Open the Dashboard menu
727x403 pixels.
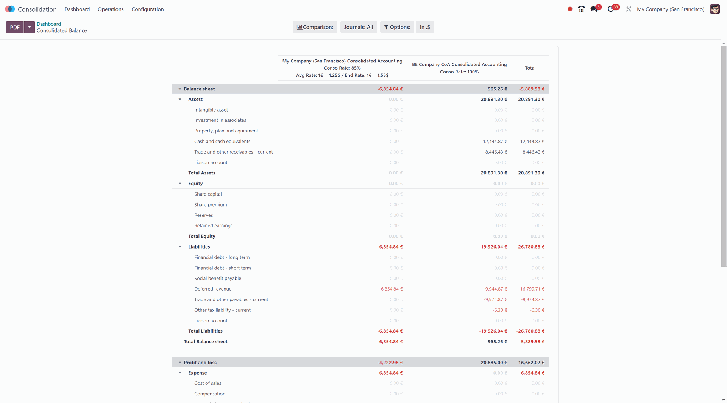[x=77, y=9]
